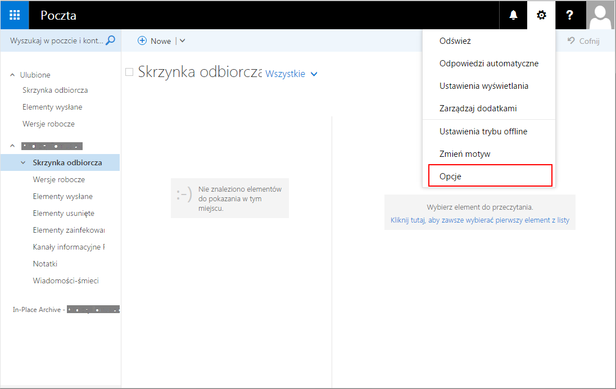Focus the Wyszukaj w poczcie search field
This screenshot has width=616, height=389.
pyautogui.click(x=57, y=40)
